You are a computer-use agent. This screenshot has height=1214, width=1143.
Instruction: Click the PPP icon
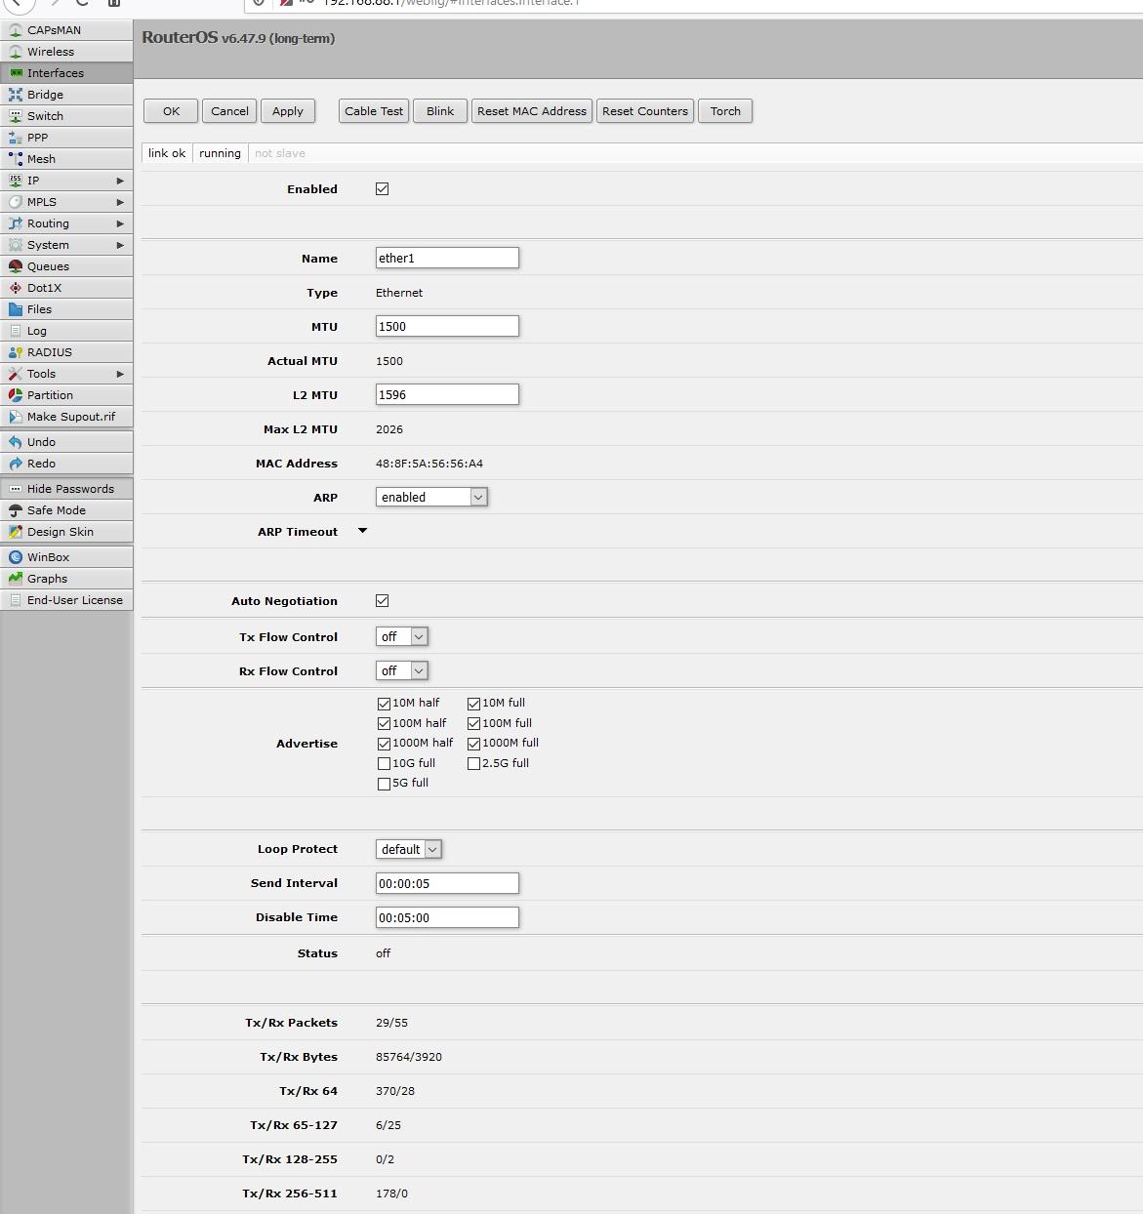point(16,138)
